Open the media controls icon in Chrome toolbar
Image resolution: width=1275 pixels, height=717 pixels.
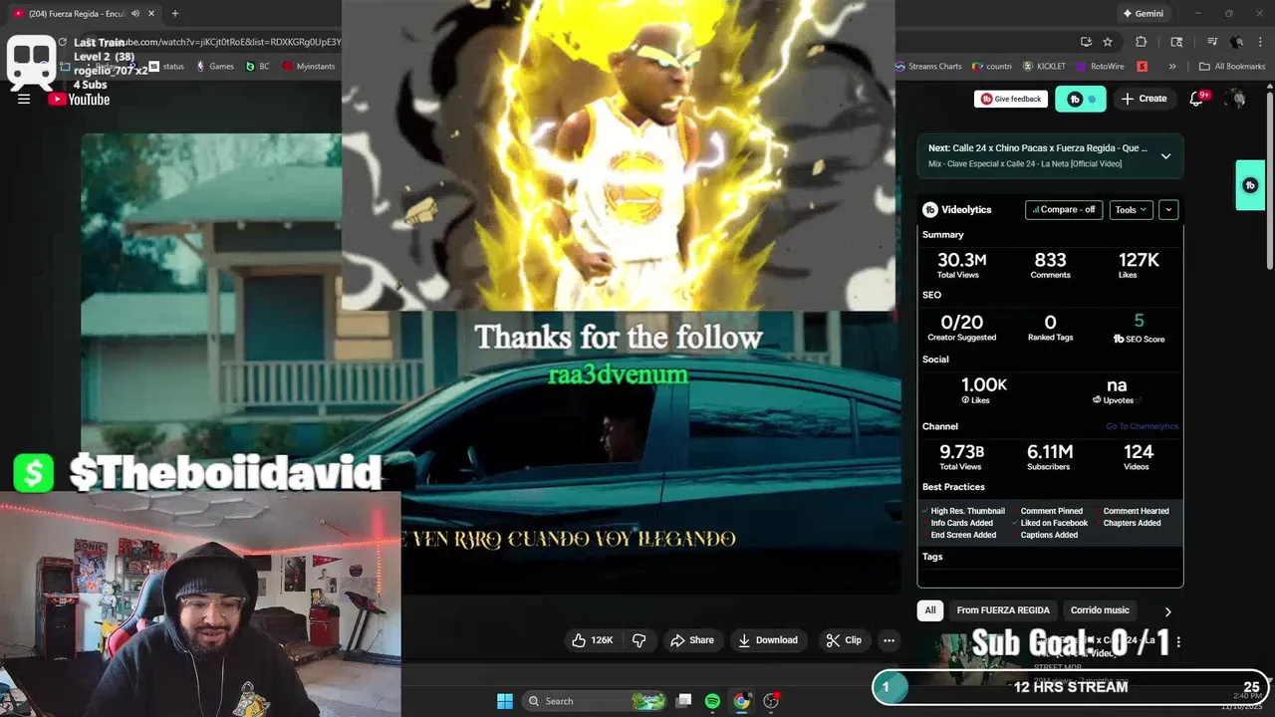click(x=1212, y=42)
